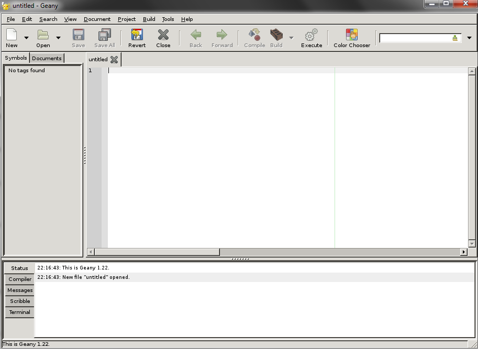Open the New file type dropdown arrow
This screenshot has width=478, height=349.
(25, 38)
